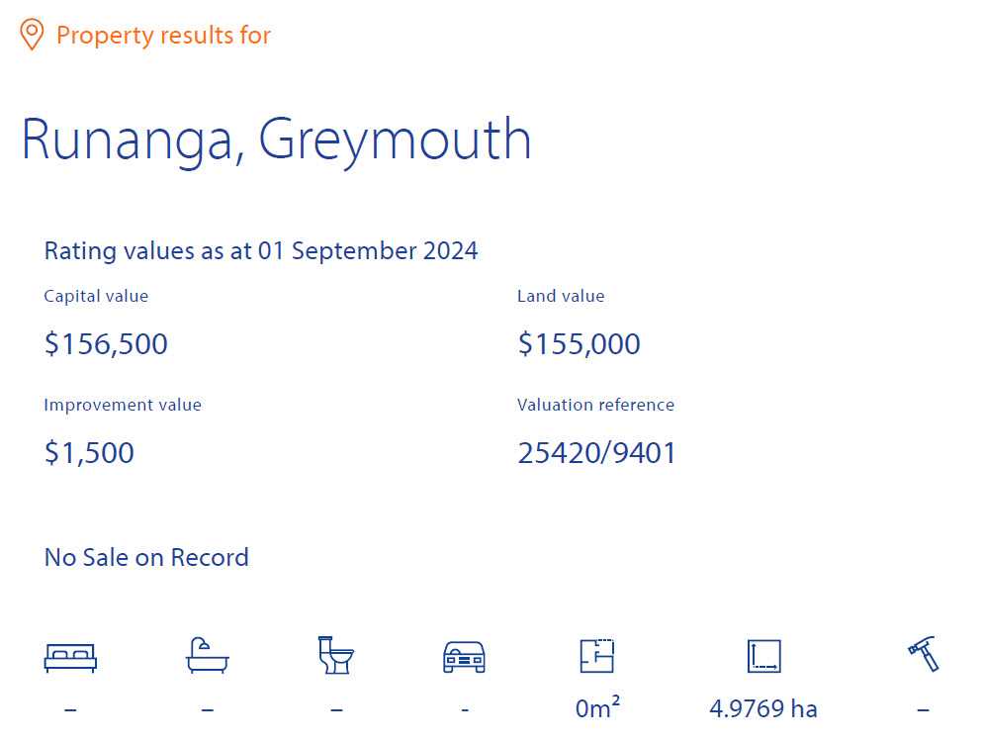Screen dimensions: 983x743
Task: Select valuation reference number 25420/9401
Action: pyautogui.click(x=596, y=453)
